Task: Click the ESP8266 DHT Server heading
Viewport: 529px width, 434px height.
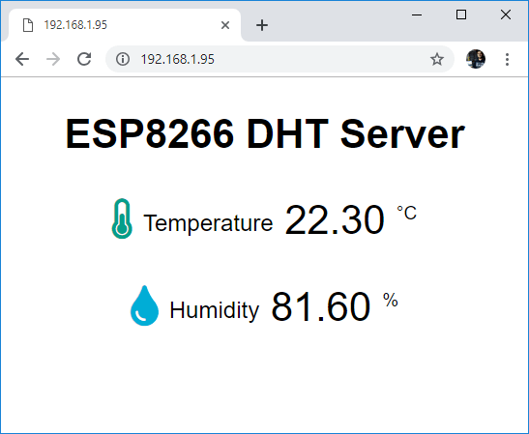Action: [265, 134]
